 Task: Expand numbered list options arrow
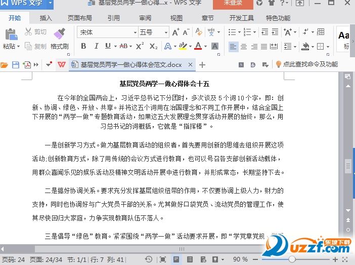coord(254,32)
